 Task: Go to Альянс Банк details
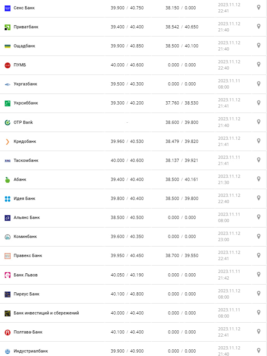coord(26,218)
